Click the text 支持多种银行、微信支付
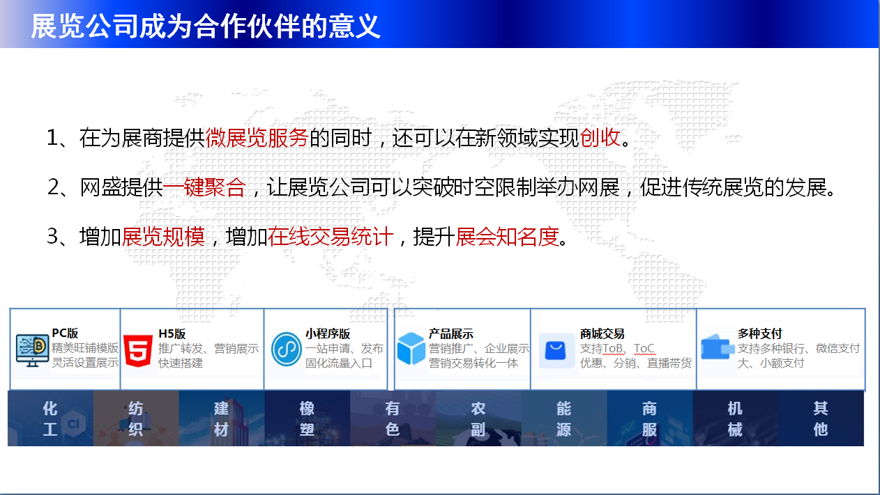The image size is (880, 495). pyautogui.click(x=799, y=348)
